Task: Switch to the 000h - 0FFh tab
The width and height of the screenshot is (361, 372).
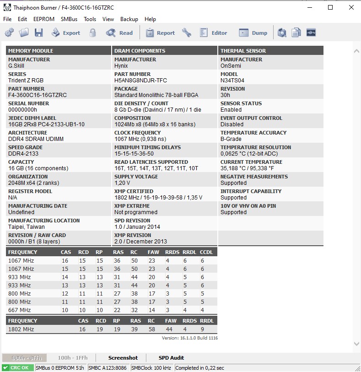Action: pyautogui.click(x=24, y=358)
